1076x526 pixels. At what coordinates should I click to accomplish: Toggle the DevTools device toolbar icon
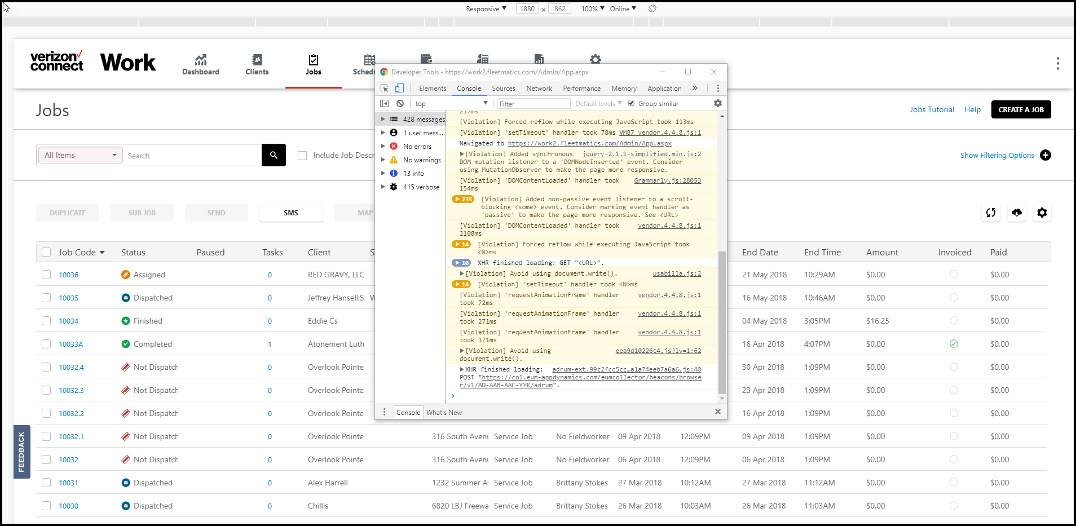(399, 88)
